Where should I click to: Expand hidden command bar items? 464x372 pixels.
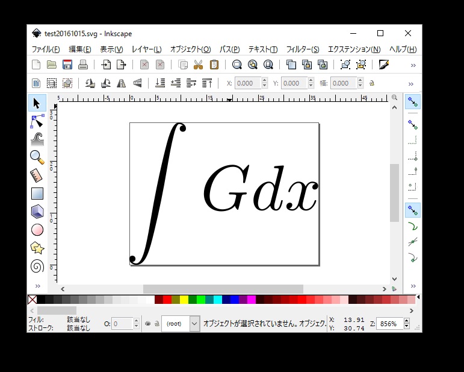pos(413,65)
